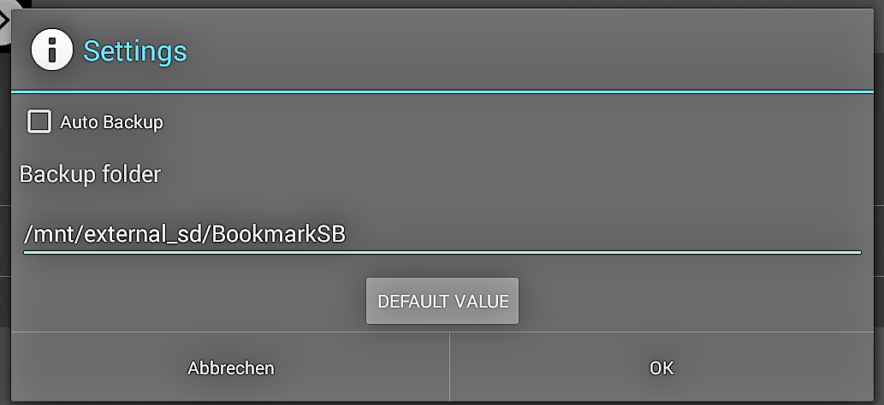Click blank space right of Auto Backup label
884x405 pixels.
point(519,122)
